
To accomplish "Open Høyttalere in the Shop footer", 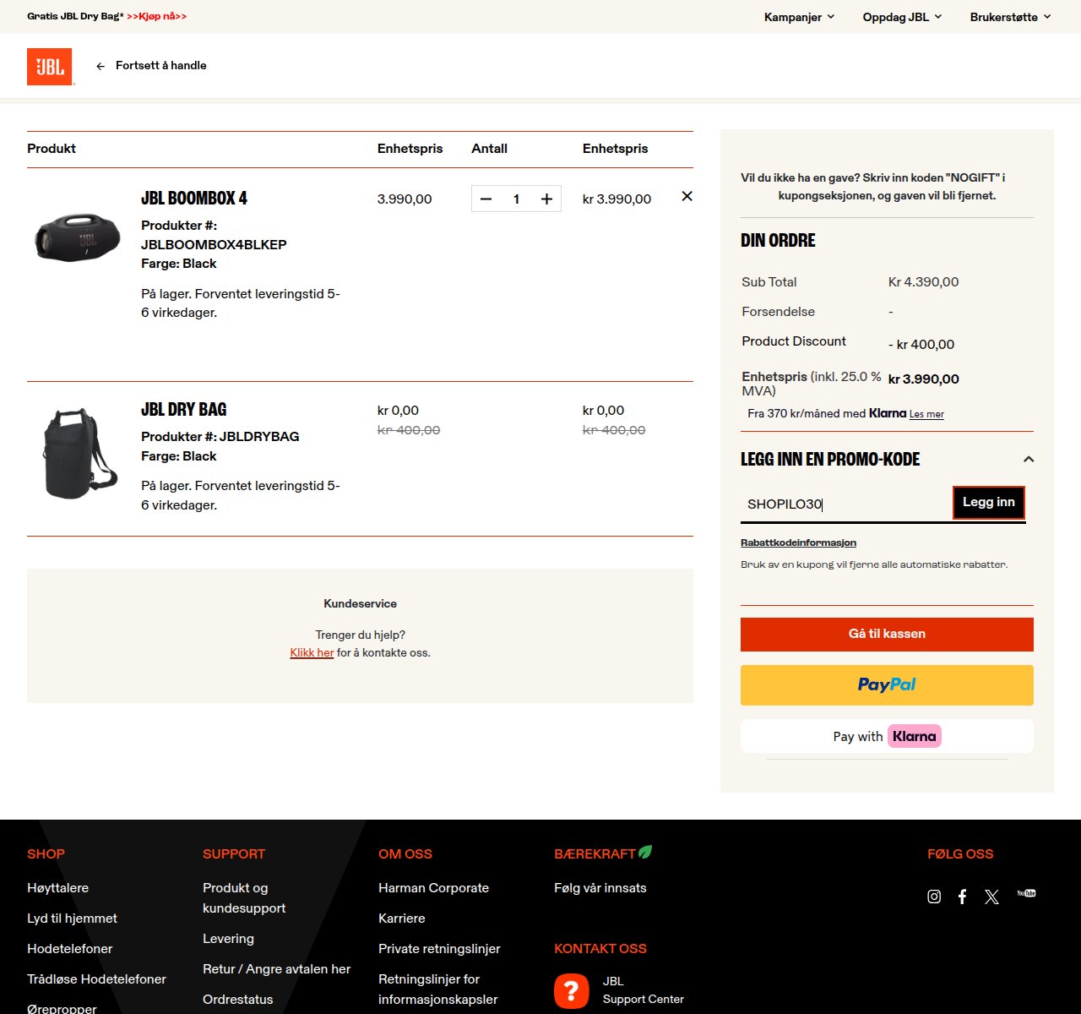I will [x=57, y=887].
